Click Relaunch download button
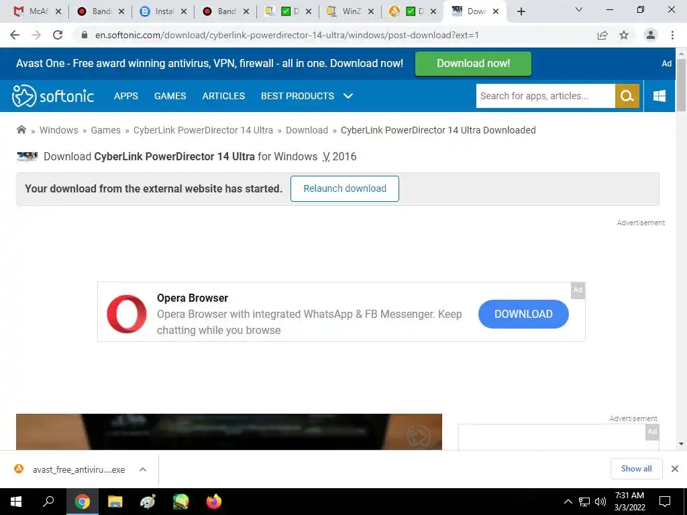The height and width of the screenshot is (515, 687). [345, 188]
